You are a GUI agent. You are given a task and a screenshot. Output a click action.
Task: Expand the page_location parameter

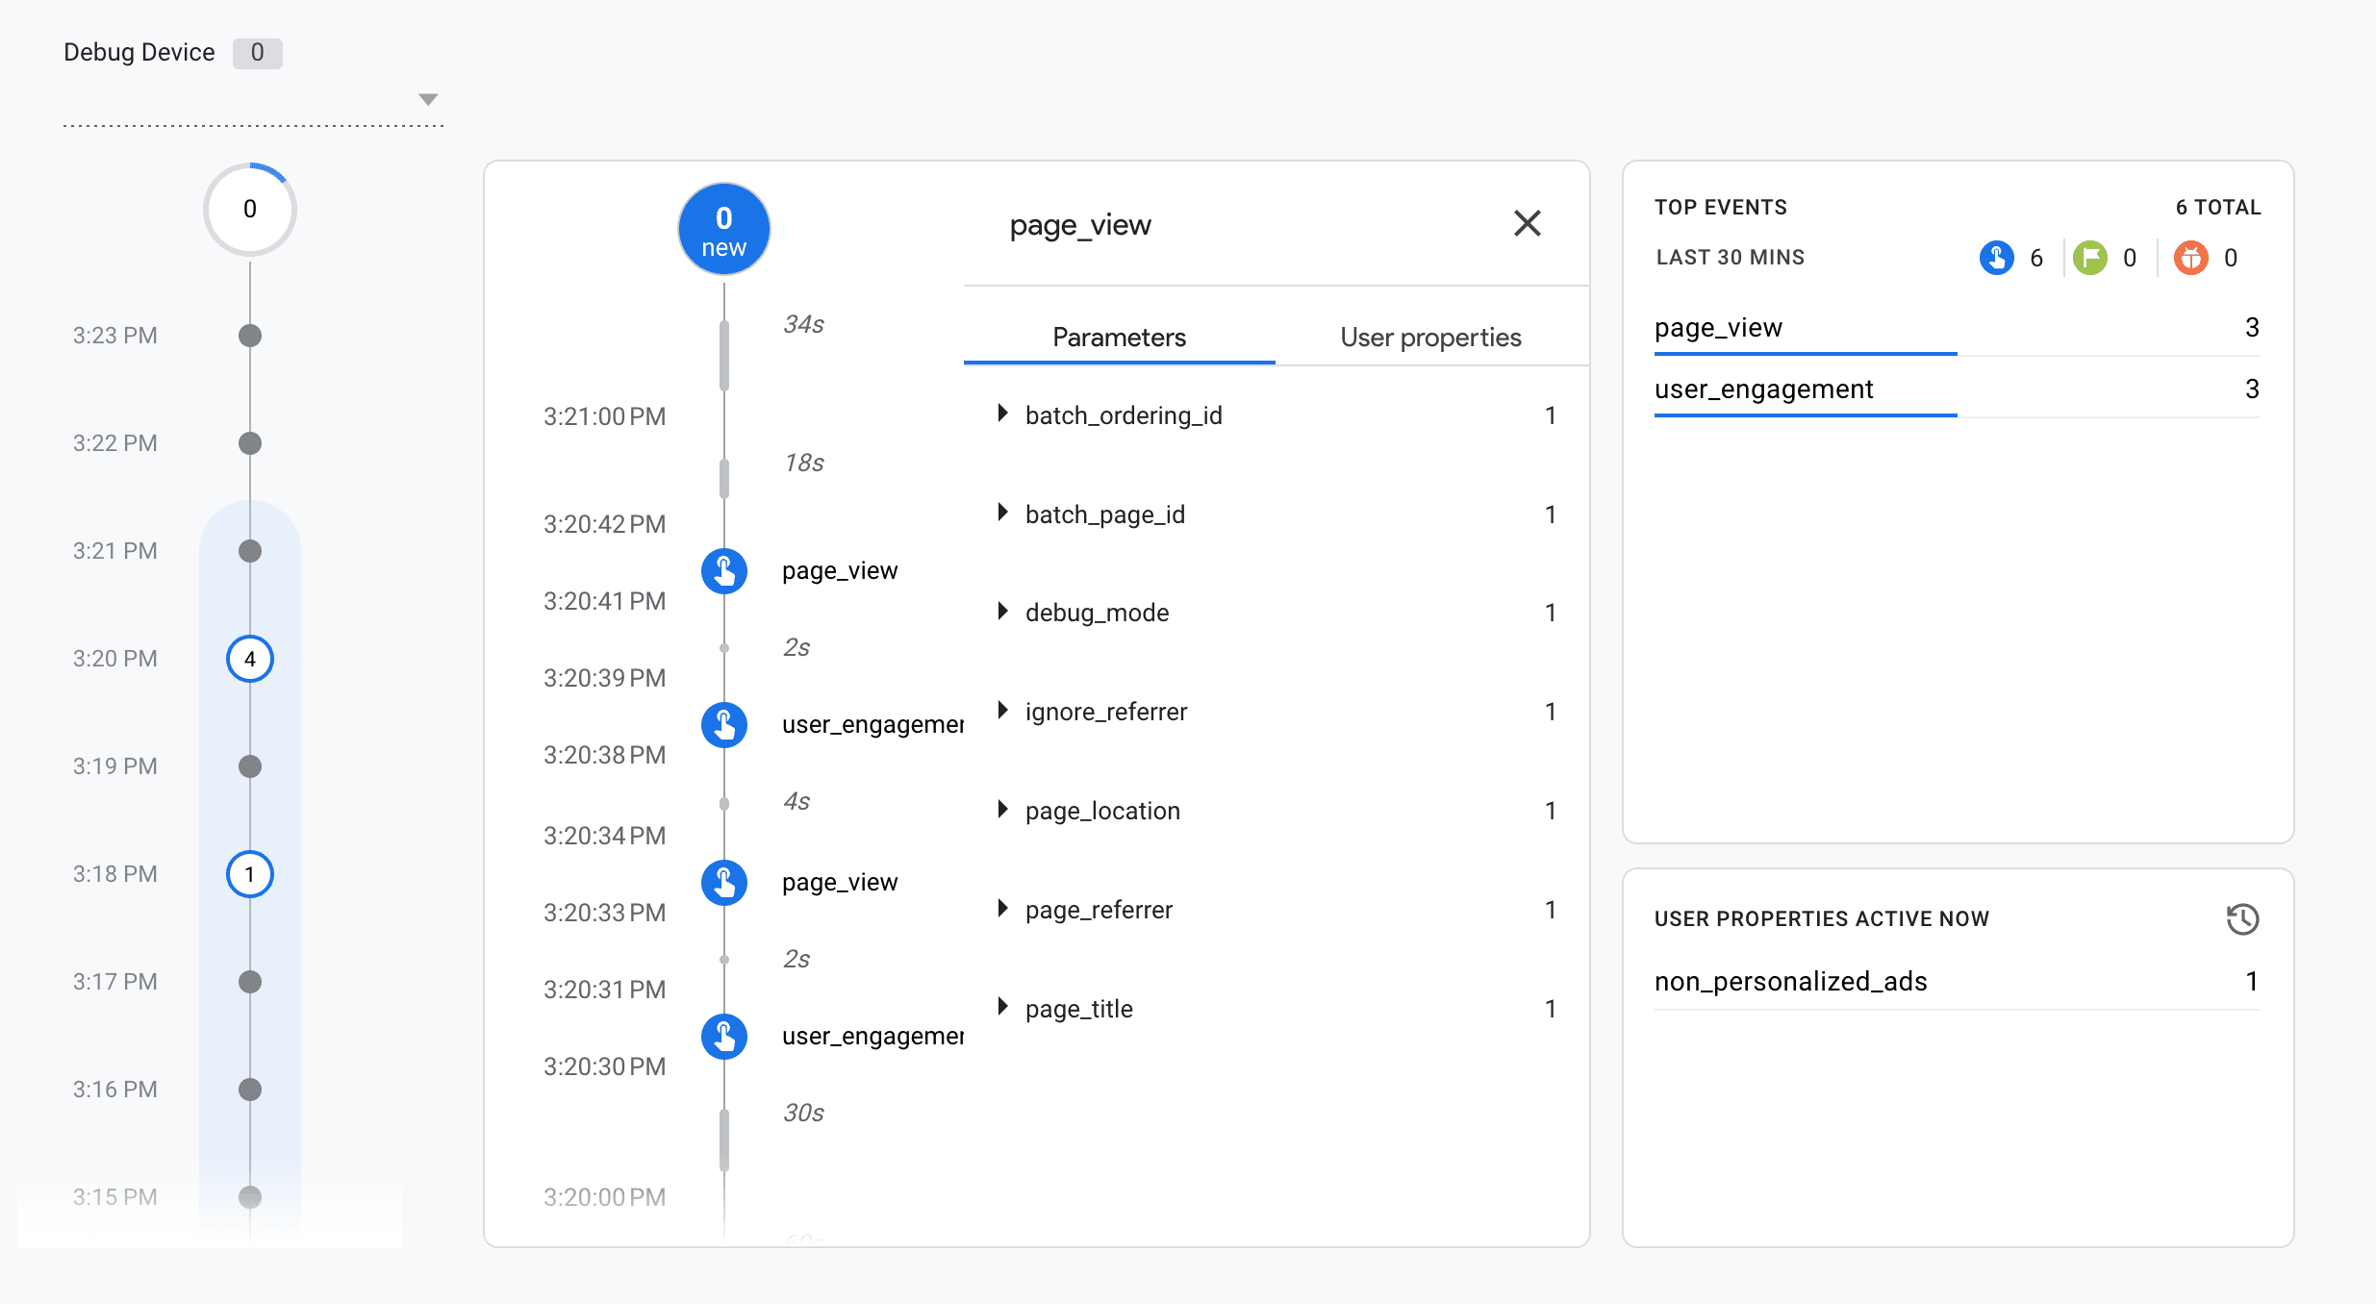click(1003, 810)
